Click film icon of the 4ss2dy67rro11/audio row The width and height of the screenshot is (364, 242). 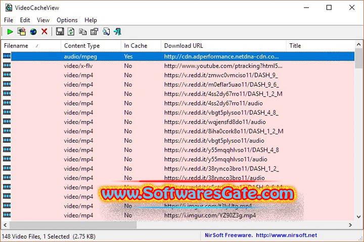[x=7, y=103]
